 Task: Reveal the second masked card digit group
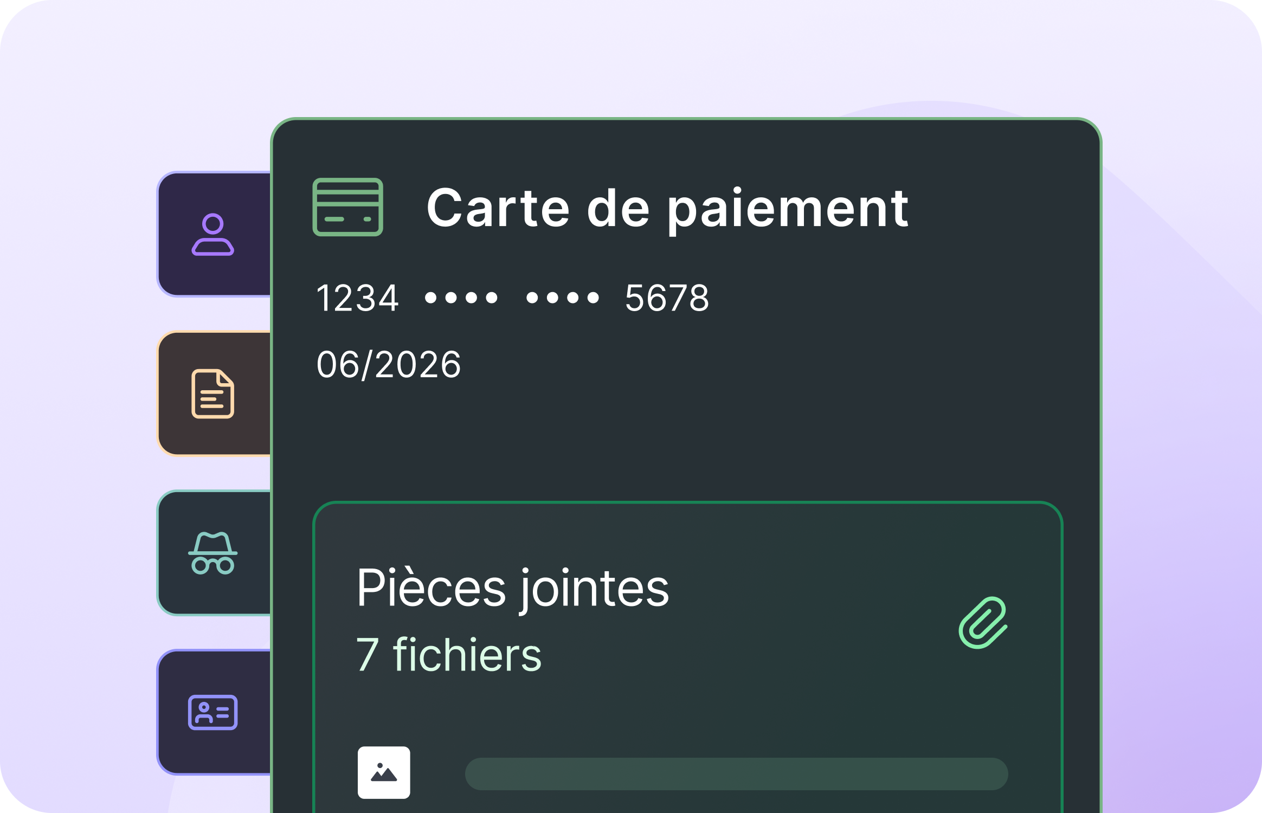pyautogui.click(x=563, y=298)
